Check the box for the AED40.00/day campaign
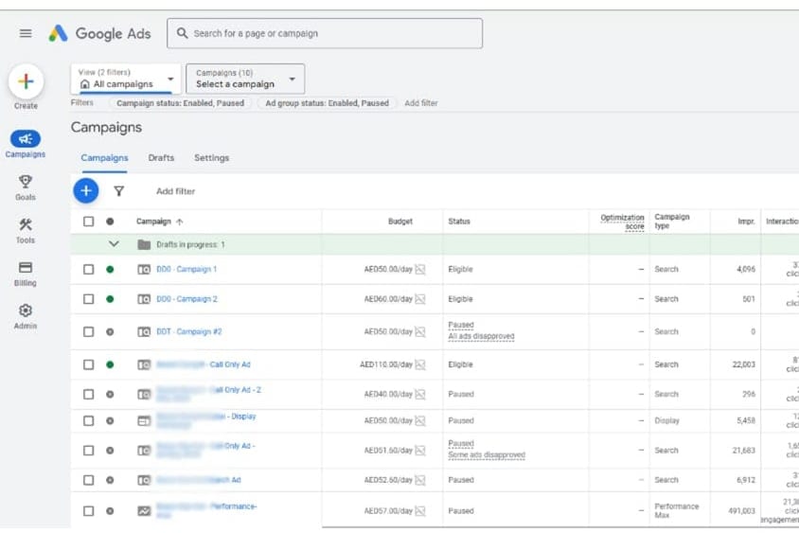This screenshot has width=799, height=533. [x=89, y=395]
